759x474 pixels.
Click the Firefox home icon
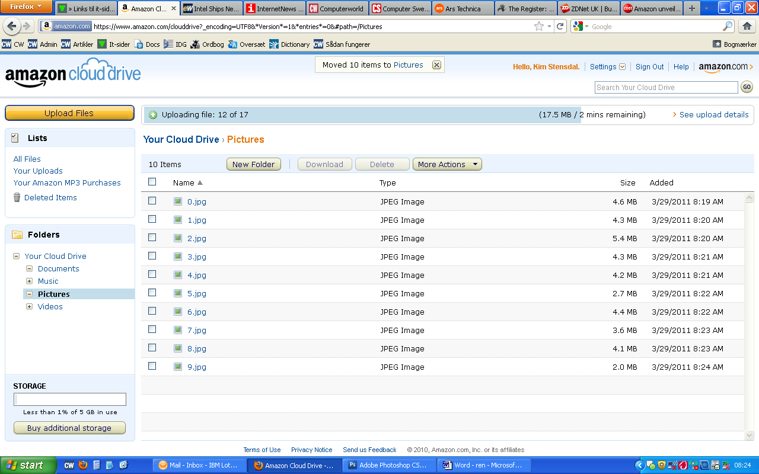pos(747,26)
